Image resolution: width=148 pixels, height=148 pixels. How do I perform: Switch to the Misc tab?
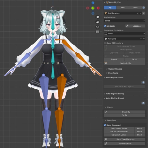(135, 8)
